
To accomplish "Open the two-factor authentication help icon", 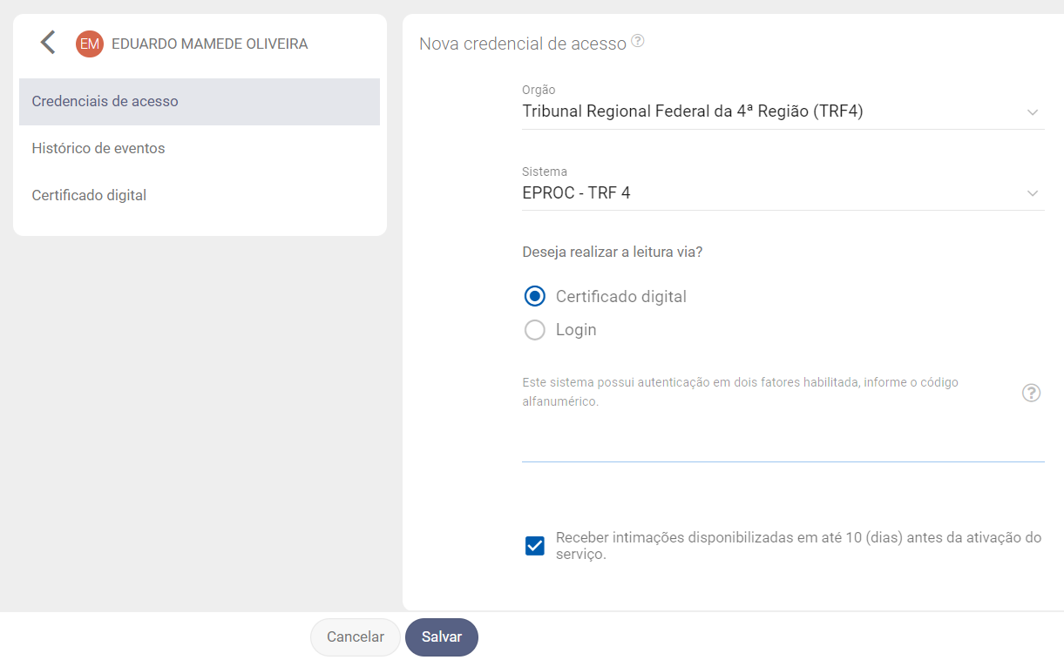I will (1031, 393).
